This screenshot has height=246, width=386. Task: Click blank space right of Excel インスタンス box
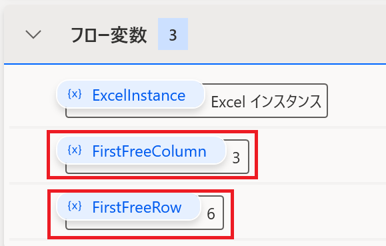(357, 101)
